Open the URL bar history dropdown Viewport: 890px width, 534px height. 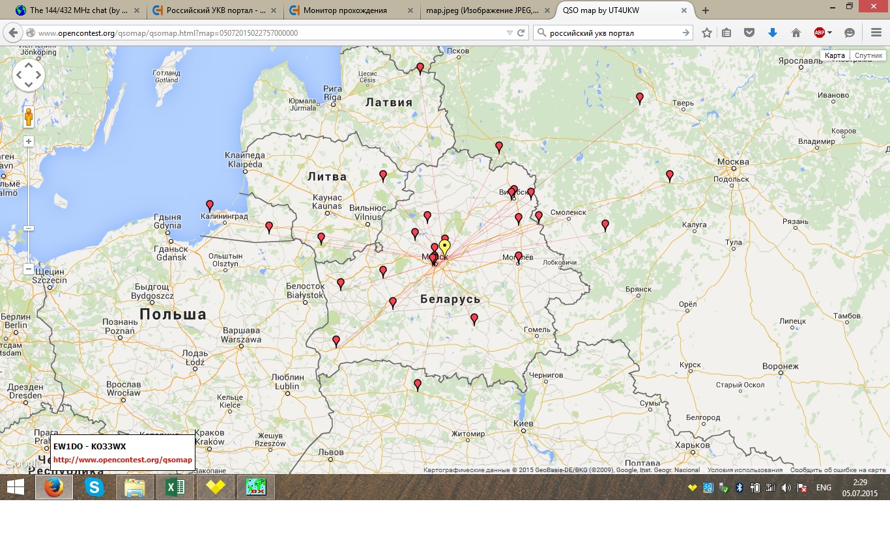(x=510, y=33)
